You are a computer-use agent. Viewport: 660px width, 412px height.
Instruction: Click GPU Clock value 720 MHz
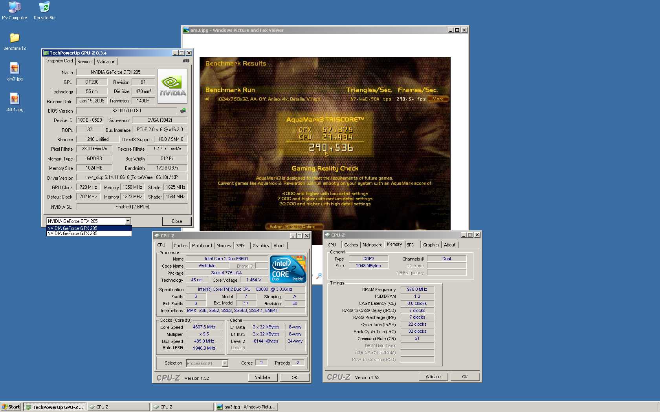click(88, 187)
